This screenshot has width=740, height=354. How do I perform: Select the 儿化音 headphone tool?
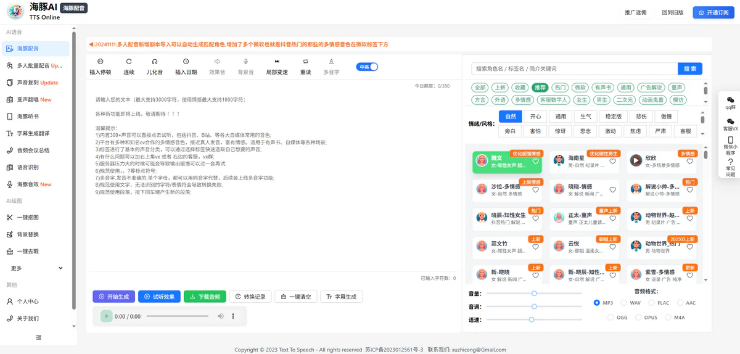pos(155,62)
